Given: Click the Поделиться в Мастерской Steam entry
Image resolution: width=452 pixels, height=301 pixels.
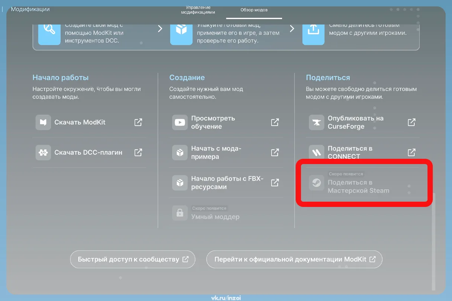Looking at the screenshot, I should coord(359,187).
